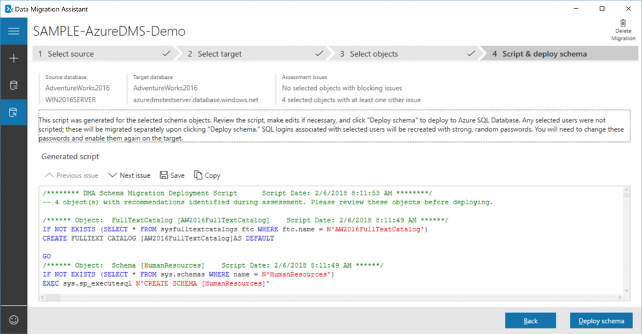Click the EXEC sys.sp_executesql script line
Image resolution: width=642 pixels, height=334 pixels.
click(x=156, y=283)
